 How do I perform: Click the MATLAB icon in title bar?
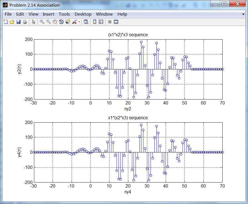click(x=5, y=5)
